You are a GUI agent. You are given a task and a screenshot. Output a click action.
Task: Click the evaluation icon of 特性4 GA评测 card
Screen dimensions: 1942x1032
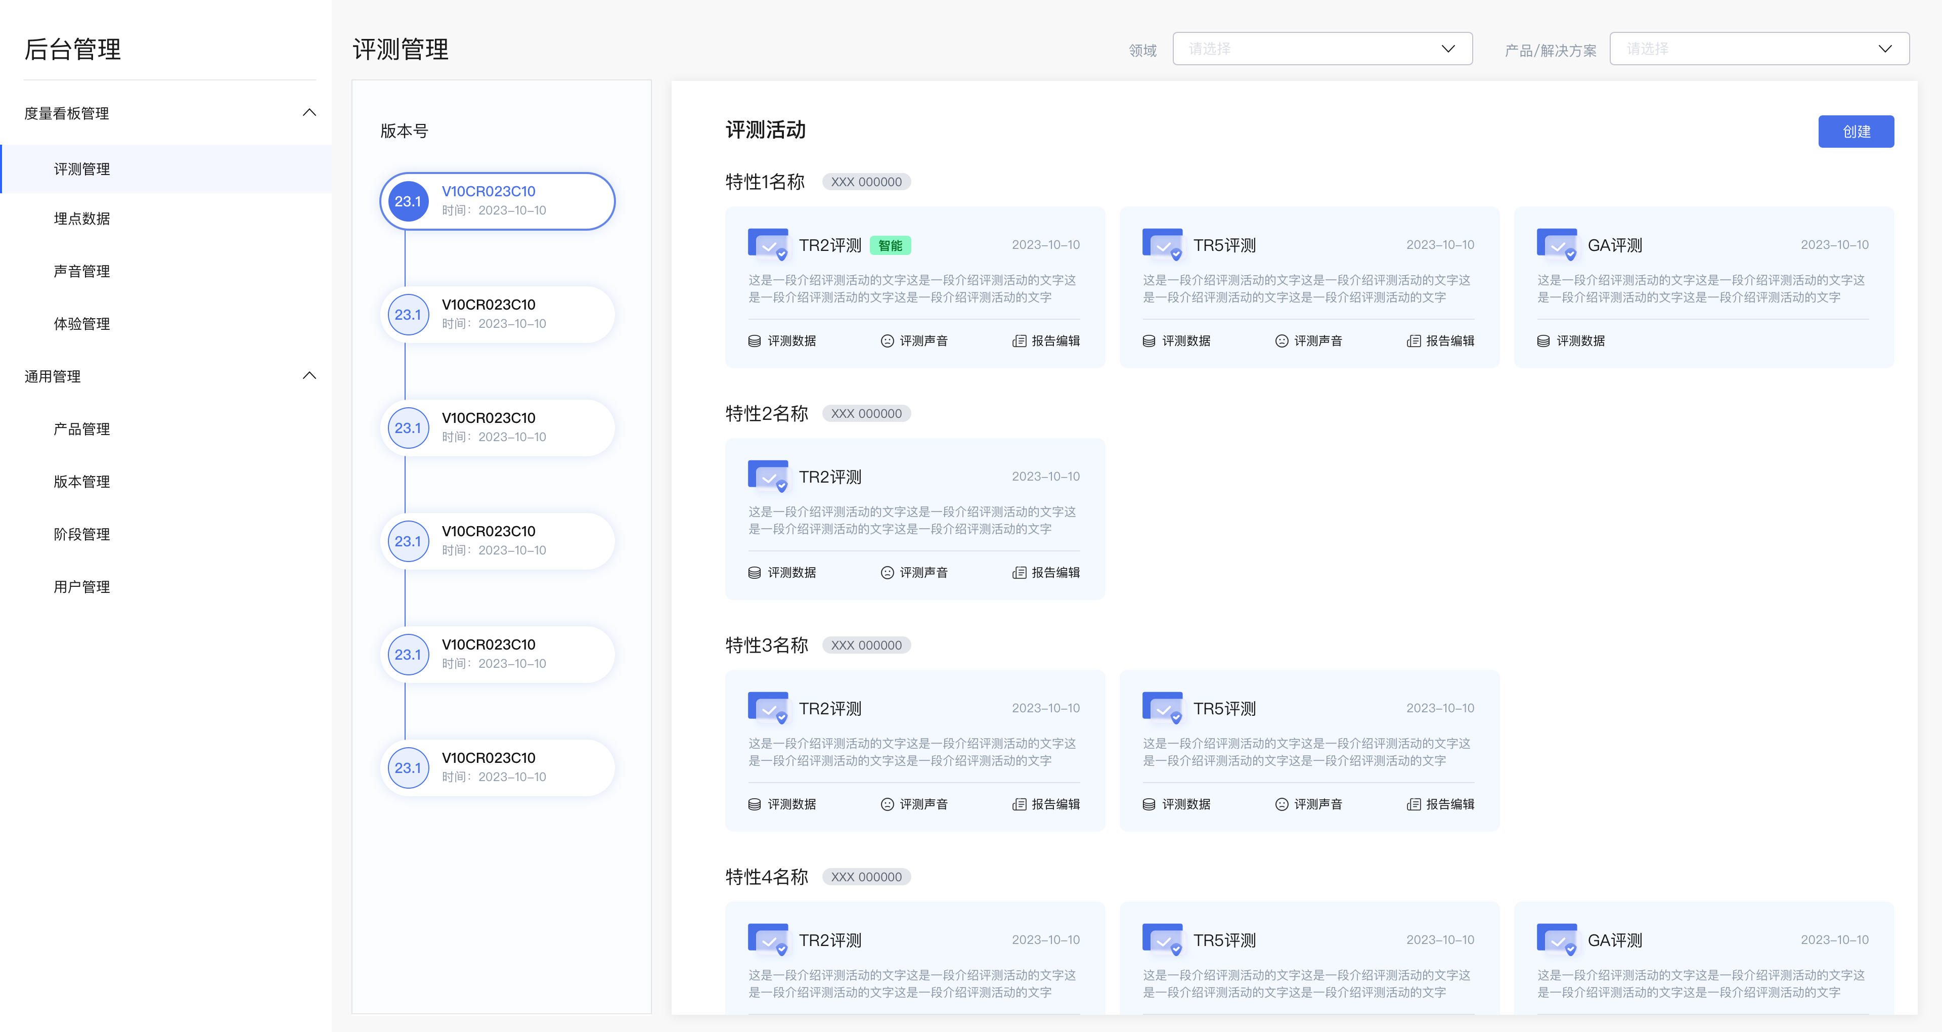click(x=1557, y=939)
